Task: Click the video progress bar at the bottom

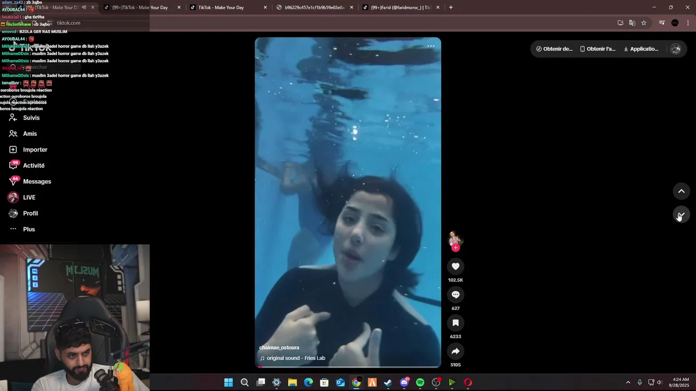Action: click(x=348, y=367)
